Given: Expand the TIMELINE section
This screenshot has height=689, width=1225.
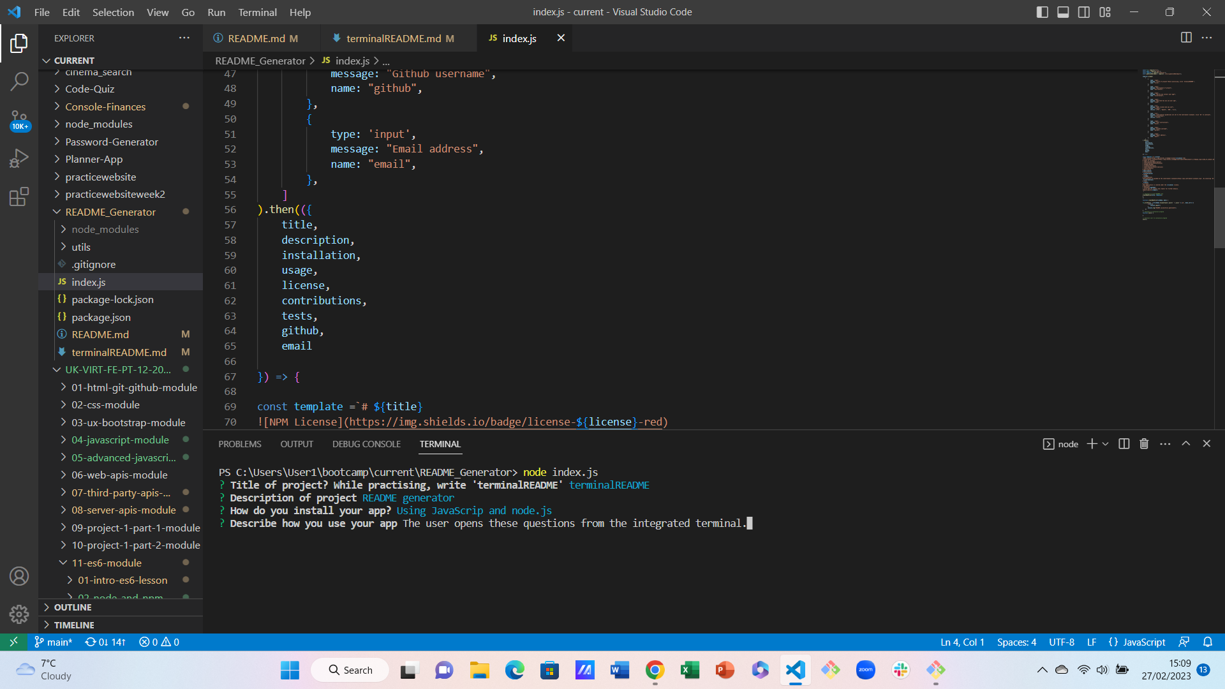Looking at the screenshot, I should point(121,625).
